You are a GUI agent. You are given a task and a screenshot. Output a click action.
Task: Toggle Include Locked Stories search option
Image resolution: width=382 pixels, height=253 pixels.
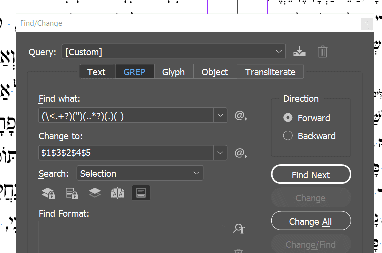(x=71, y=193)
